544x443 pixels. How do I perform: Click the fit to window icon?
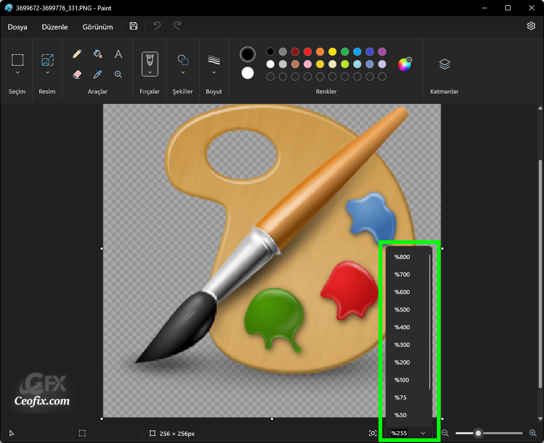tap(373, 433)
